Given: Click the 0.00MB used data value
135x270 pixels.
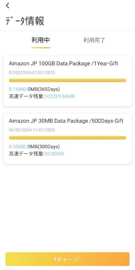Looking at the screenshot, I should coord(18,146).
